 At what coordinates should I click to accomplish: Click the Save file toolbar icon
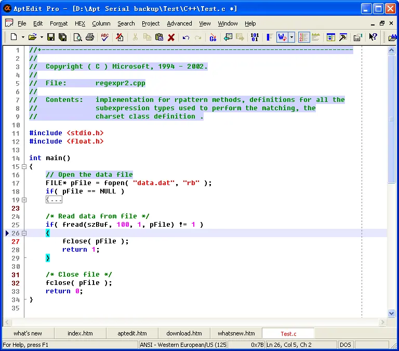[x=51, y=37]
